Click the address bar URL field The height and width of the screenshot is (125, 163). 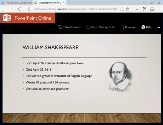coord(76,9)
